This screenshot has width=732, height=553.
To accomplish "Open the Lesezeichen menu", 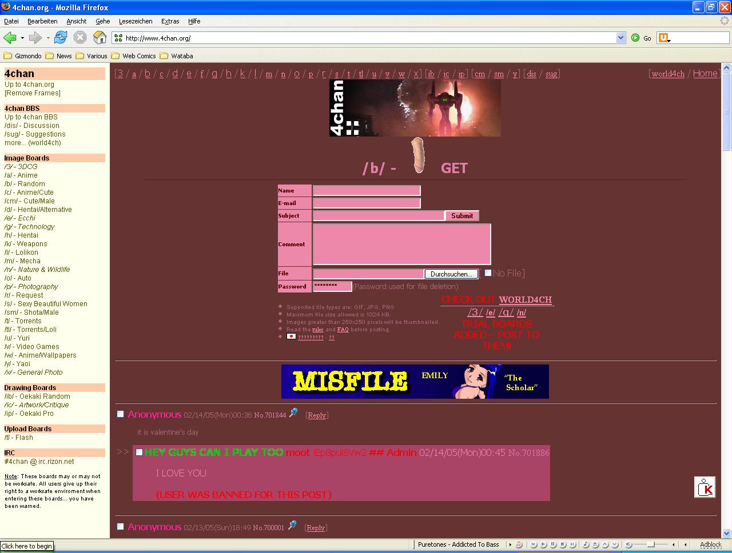I will coord(136,21).
